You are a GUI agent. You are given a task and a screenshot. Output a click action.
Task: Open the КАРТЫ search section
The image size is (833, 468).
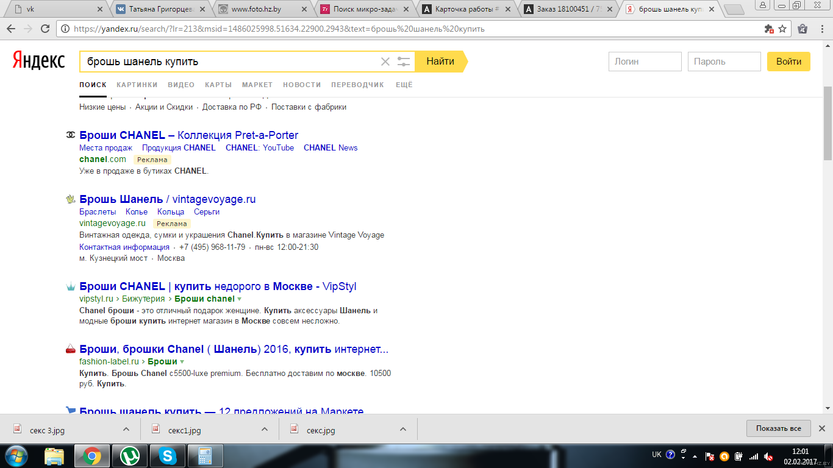(x=218, y=85)
